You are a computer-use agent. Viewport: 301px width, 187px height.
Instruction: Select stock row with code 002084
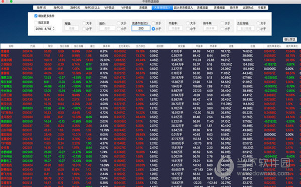(150, 77)
